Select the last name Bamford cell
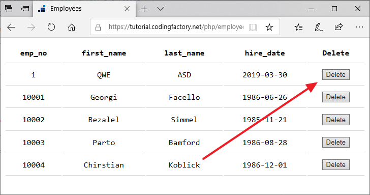370x195 pixels. [x=184, y=143]
